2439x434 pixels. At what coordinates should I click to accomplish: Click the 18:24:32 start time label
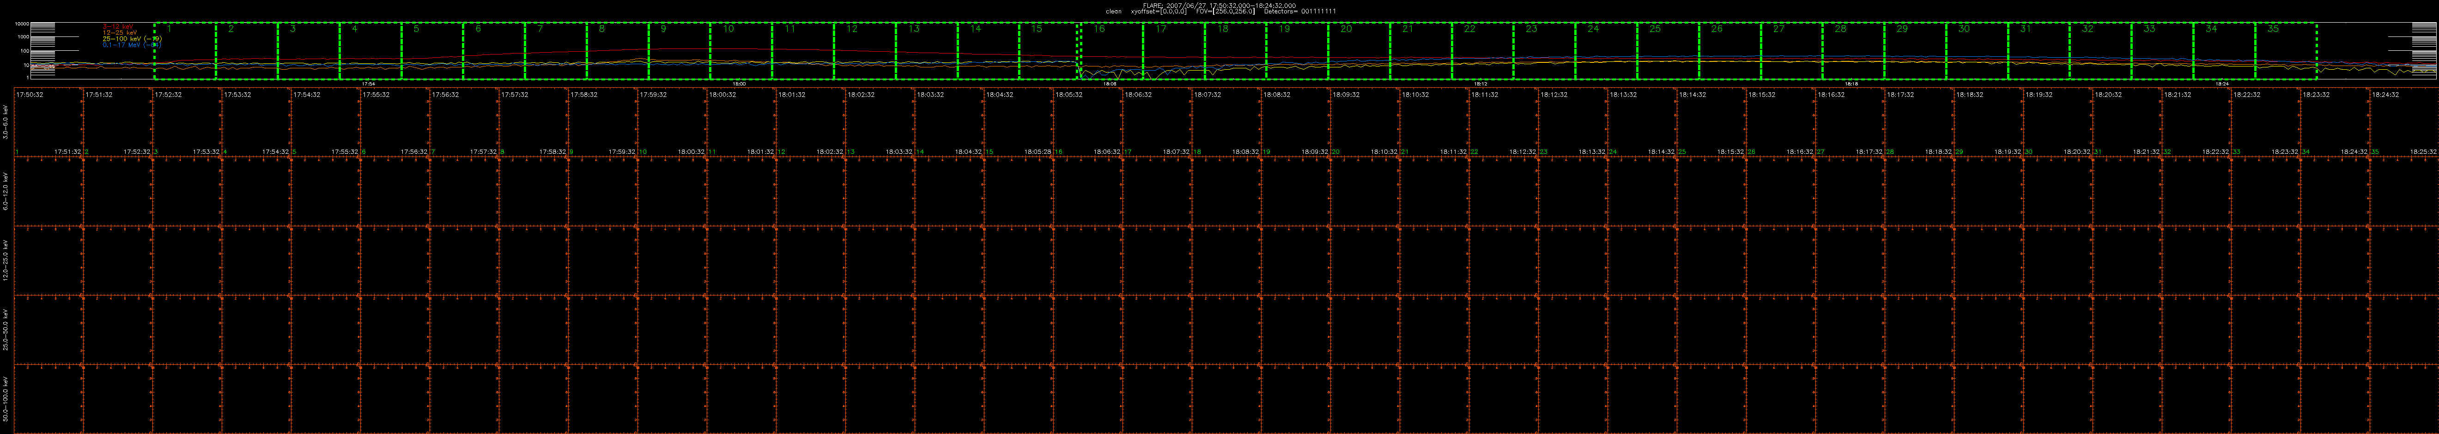click(2384, 95)
